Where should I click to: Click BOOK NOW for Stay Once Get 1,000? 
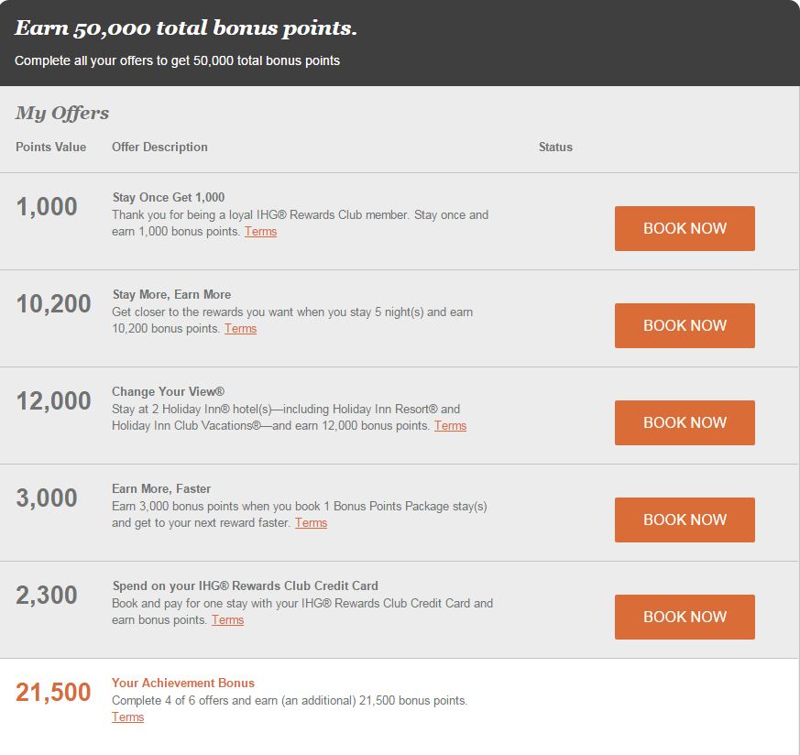[x=685, y=228]
